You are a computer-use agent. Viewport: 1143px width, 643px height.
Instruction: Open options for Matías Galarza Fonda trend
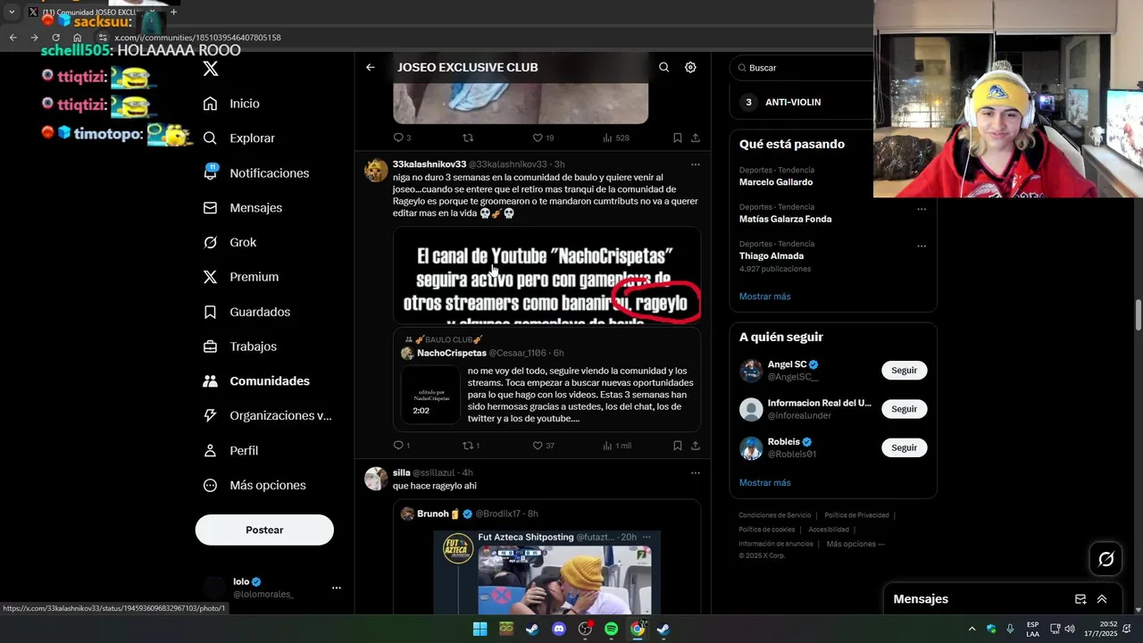pos(922,209)
